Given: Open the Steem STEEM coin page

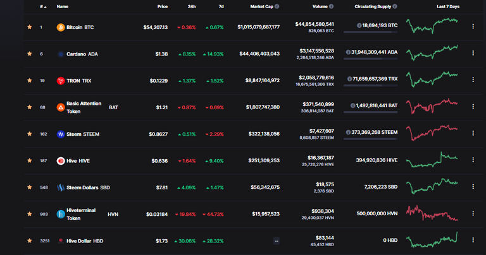Looking at the screenshot, I should [83, 134].
